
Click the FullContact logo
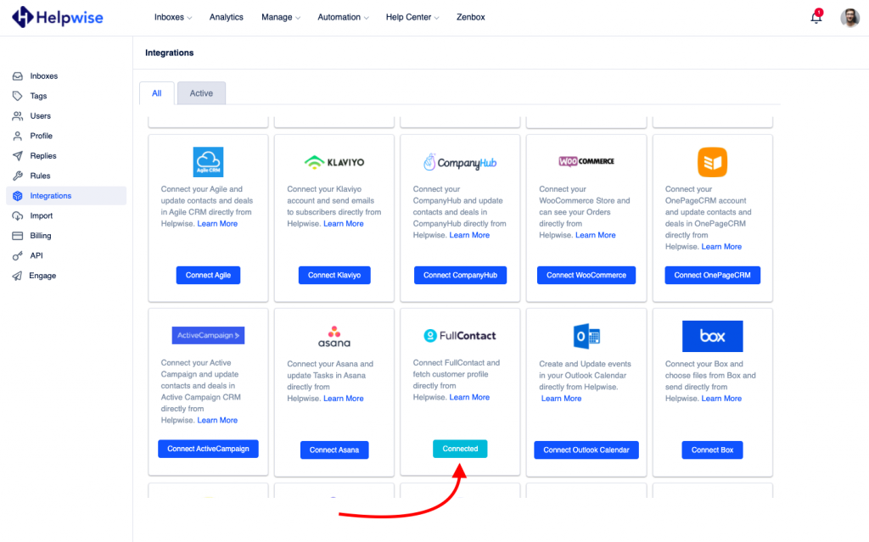coord(460,335)
